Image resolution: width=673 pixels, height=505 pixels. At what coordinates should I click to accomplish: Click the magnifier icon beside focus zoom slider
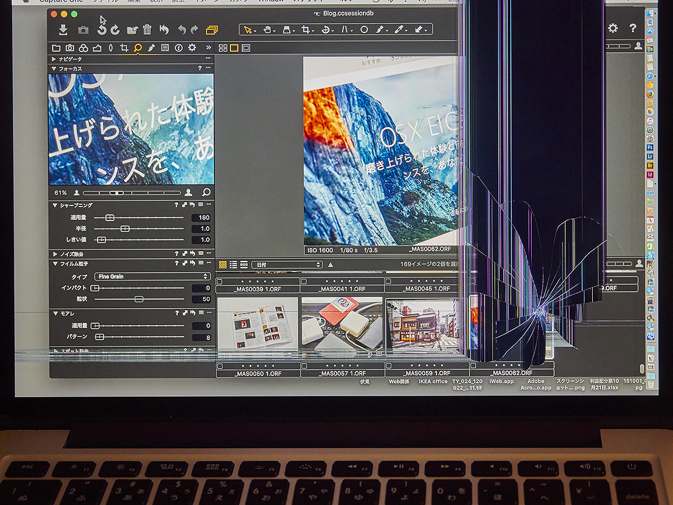tap(206, 192)
